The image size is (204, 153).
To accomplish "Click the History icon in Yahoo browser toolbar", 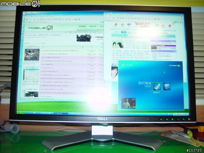I will 139,18.
